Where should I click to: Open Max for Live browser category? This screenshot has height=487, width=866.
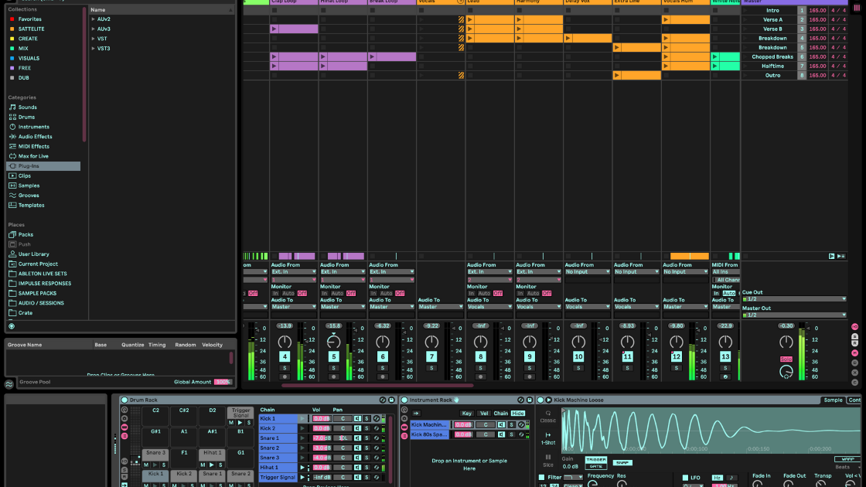(33, 156)
